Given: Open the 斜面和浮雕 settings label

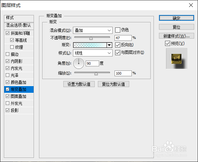Looking at the screenshot, I should click(x=20, y=33).
